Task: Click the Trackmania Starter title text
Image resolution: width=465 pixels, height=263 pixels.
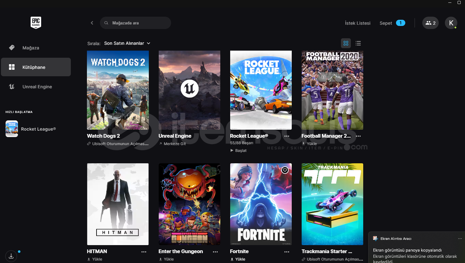Action: [x=327, y=252]
